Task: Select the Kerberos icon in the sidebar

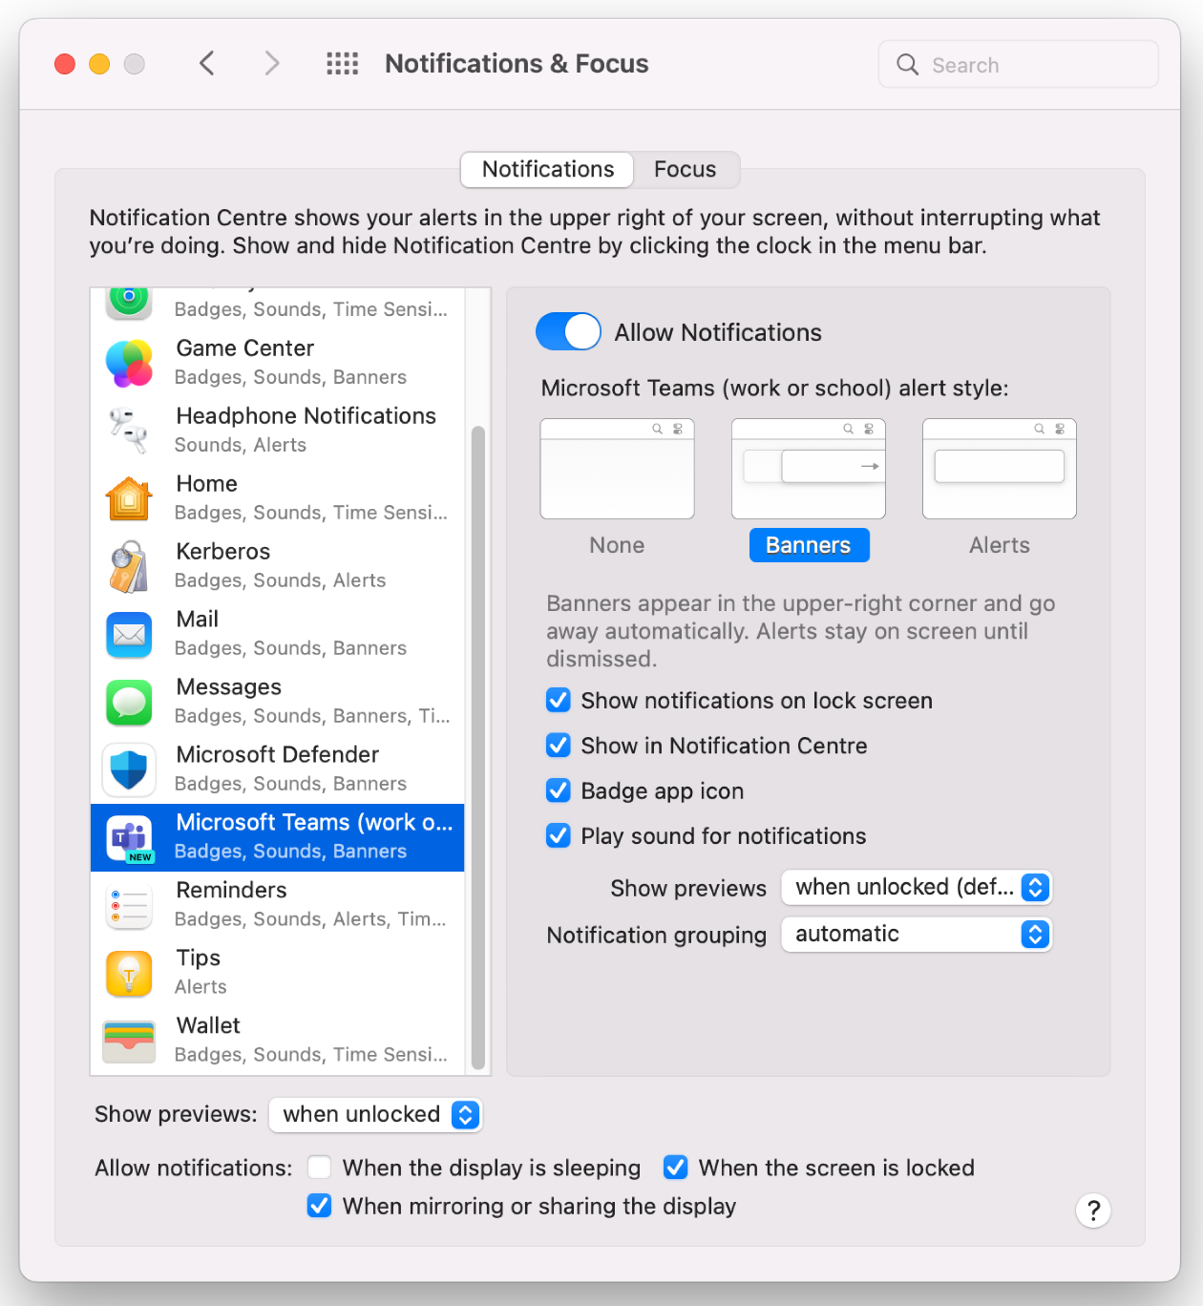Action: 129,566
